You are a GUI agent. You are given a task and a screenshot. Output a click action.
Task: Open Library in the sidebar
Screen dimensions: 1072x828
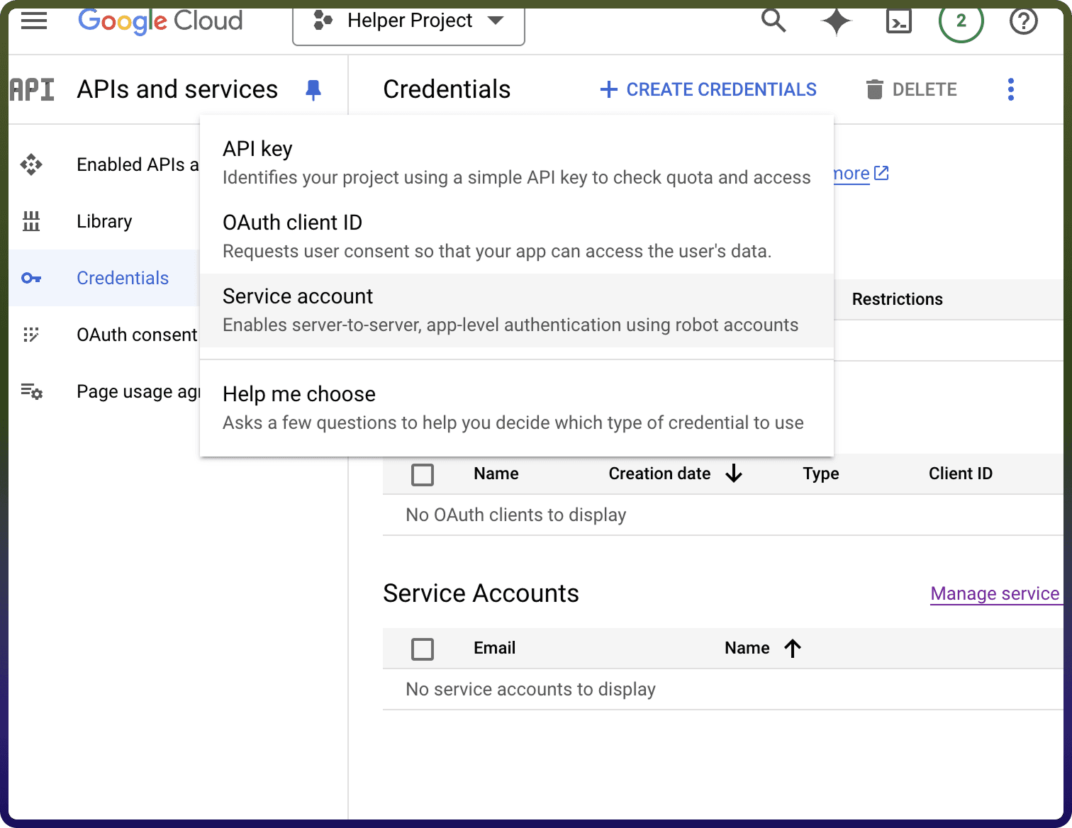(104, 221)
